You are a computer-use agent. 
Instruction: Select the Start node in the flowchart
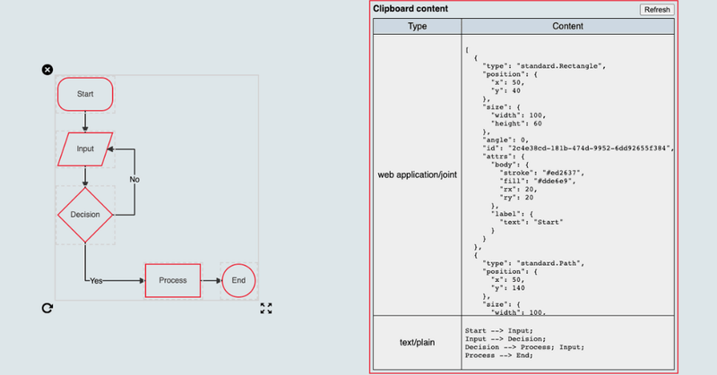(x=85, y=94)
